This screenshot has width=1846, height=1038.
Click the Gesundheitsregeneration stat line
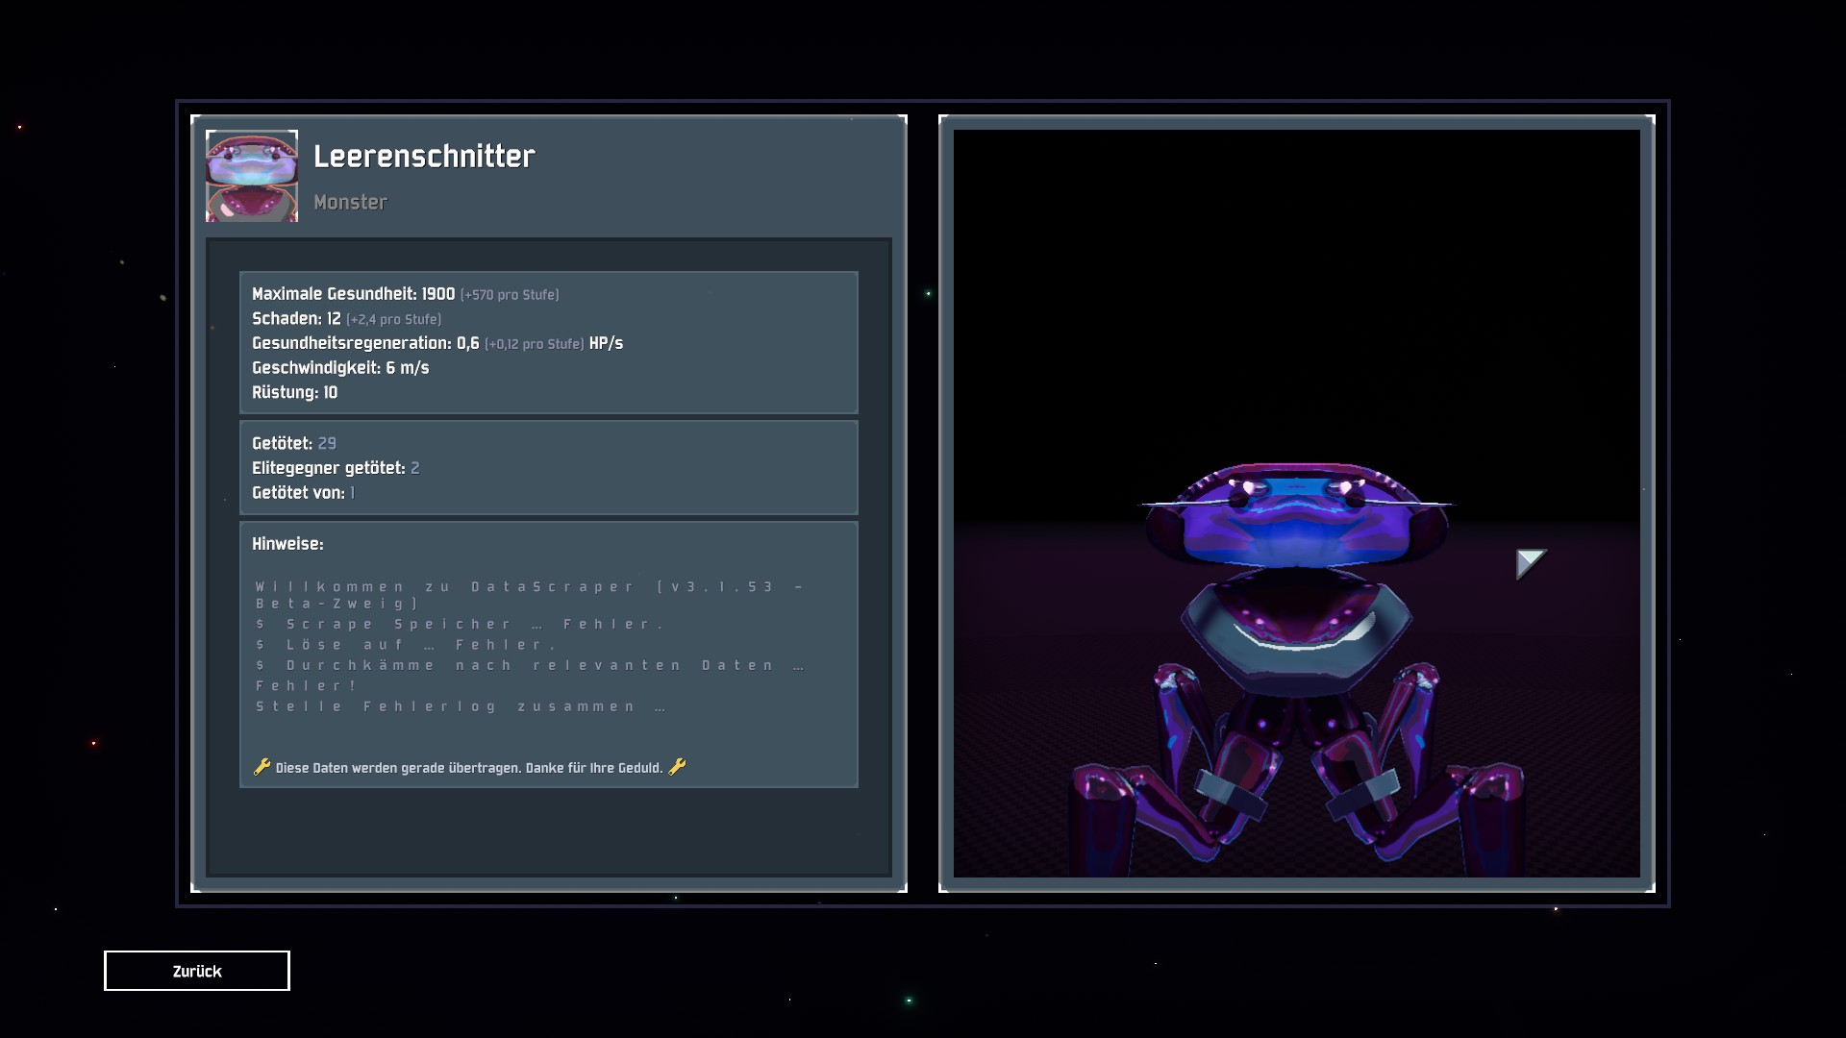point(437,343)
